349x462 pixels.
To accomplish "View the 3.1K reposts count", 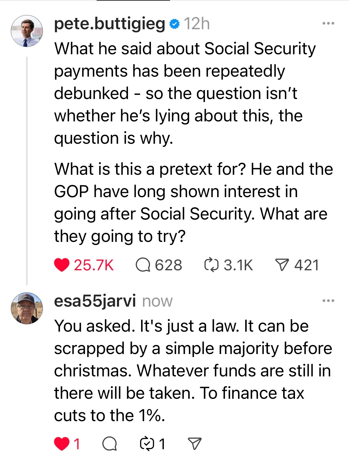I will [238, 265].
